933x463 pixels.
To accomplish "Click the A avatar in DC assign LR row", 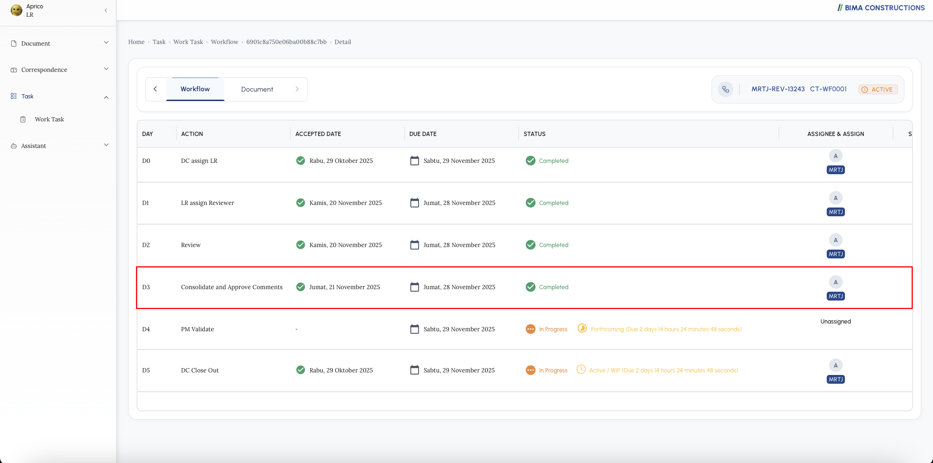I will coord(835,156).
